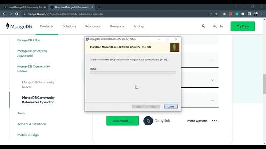The height and width of the screenshot is (149, 266).
Task: Open Tools sidebar link
Action: [x=21, y=113]
